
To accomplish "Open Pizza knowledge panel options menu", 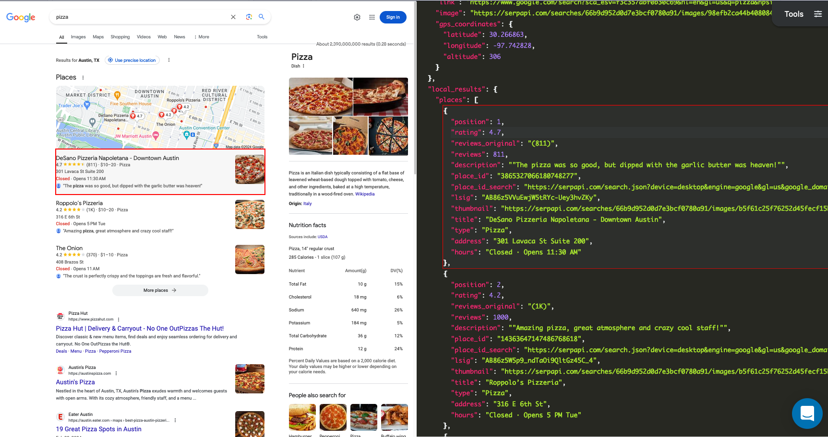I will (x=303, y=66).
